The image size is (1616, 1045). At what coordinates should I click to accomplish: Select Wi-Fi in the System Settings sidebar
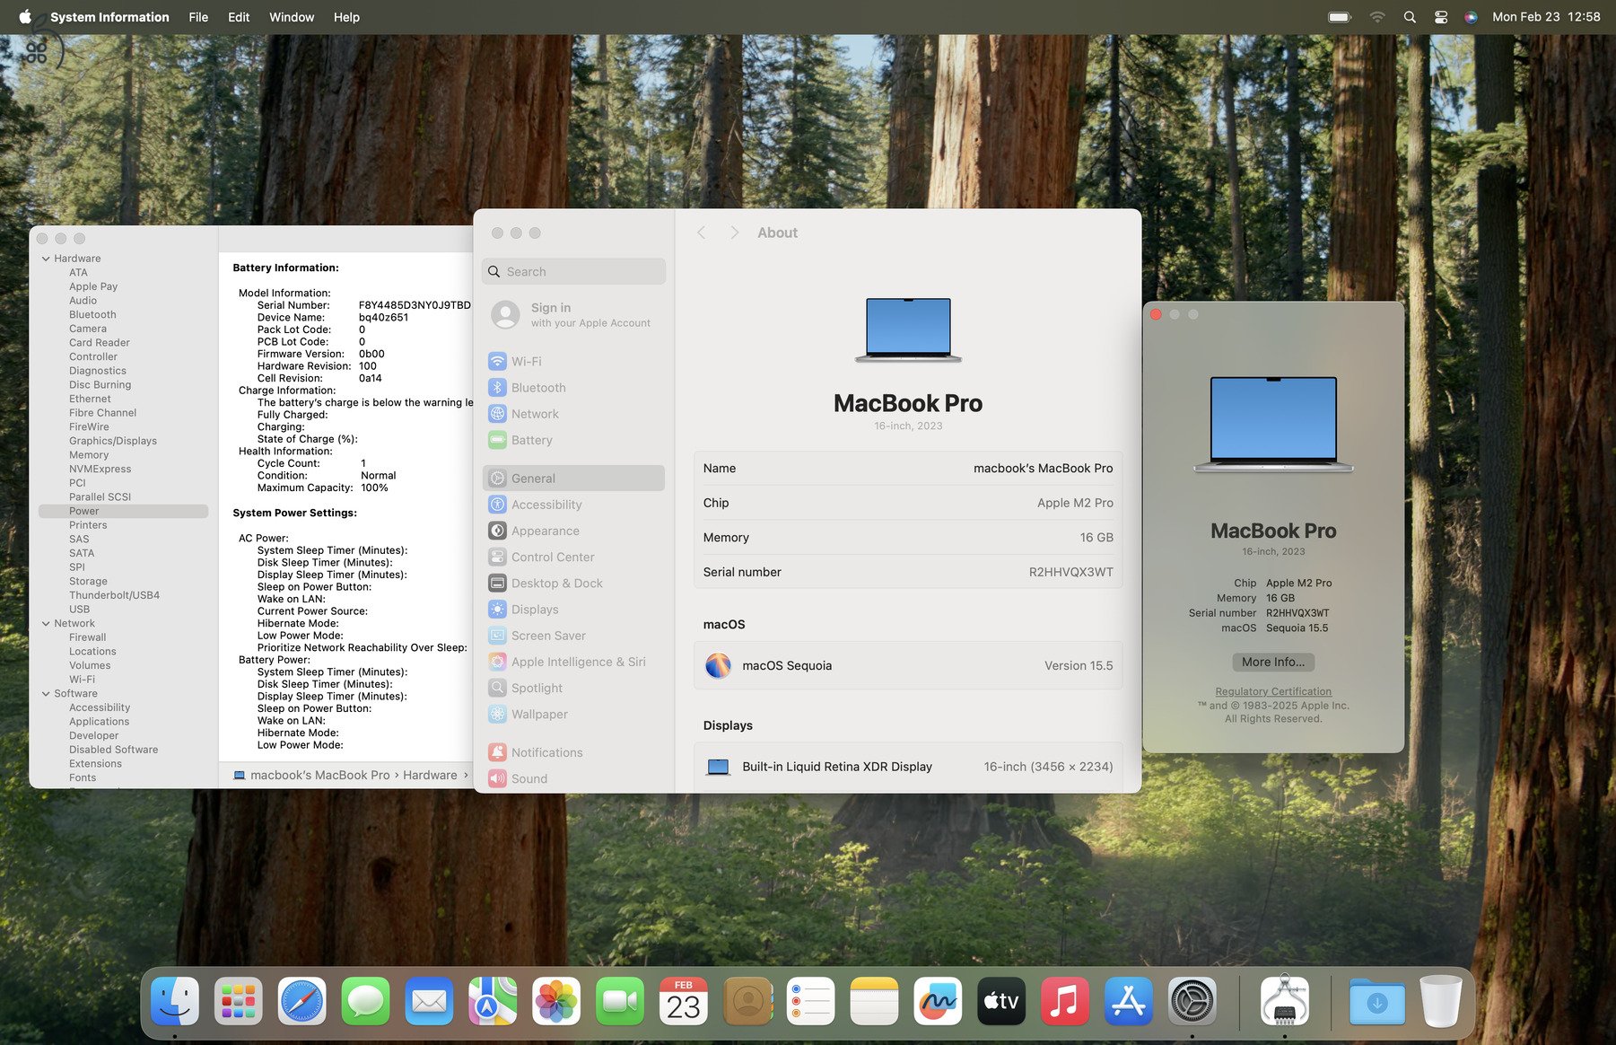(x=527, y=361)
